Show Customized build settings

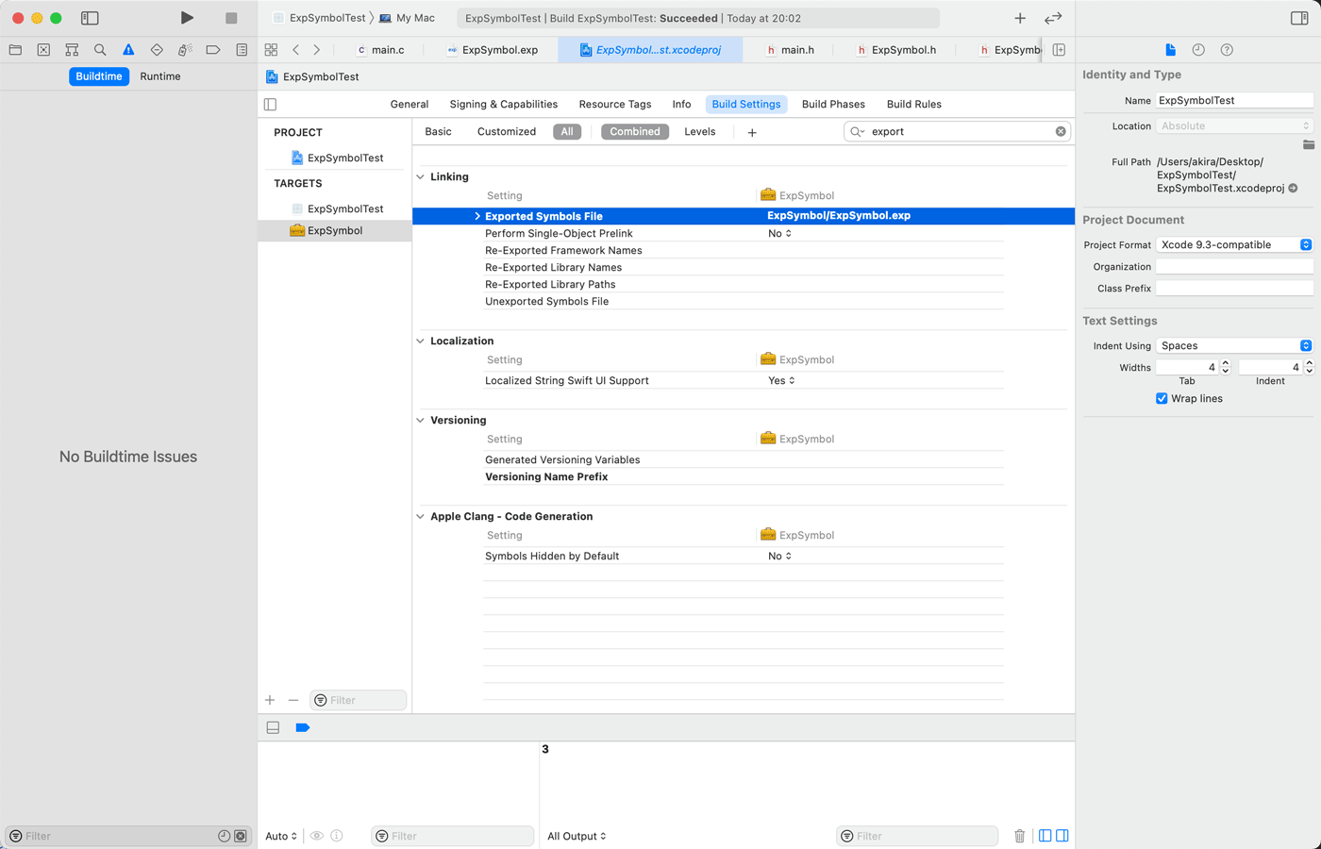507,132
